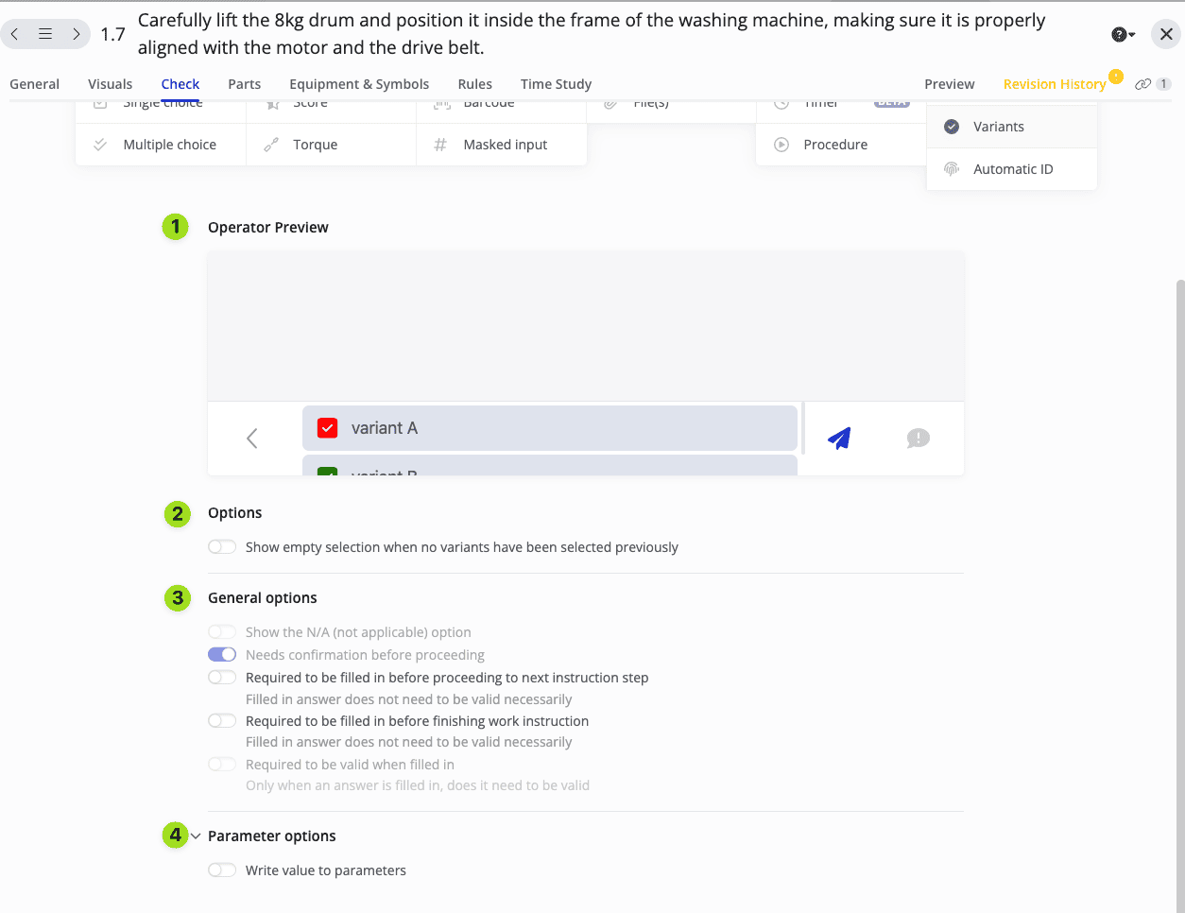Viewport: 1185px width, 913px height.
Task: Choose the Masked input check type
Action: [505, 145]
